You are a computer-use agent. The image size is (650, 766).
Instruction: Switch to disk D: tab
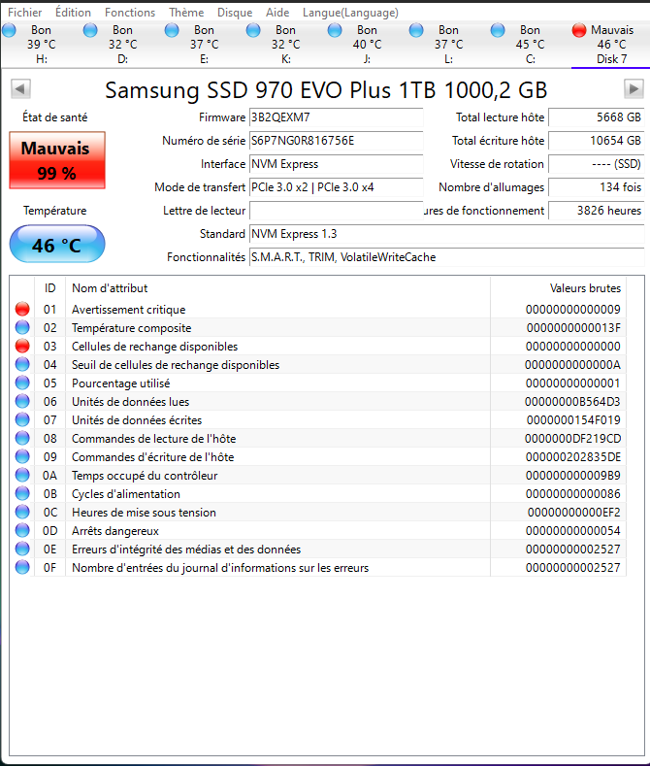(x=122, y=45)
